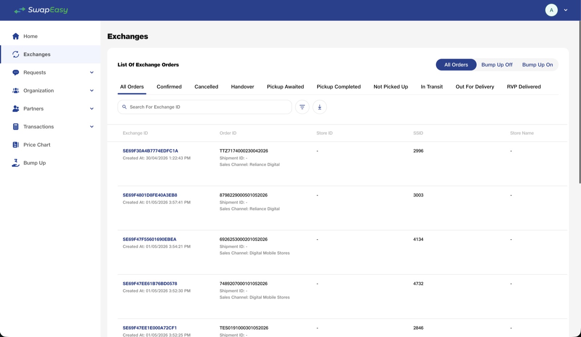The width and height of the screenshot is (581, 337).
Task: Click the Transactions calculator icon
Action: click(x=16, y=127)
